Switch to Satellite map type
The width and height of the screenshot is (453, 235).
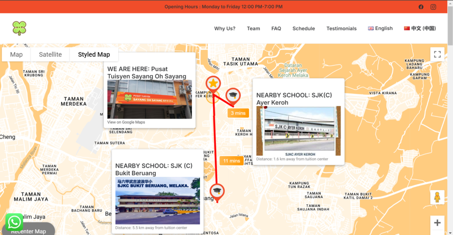tap(50, 54)
